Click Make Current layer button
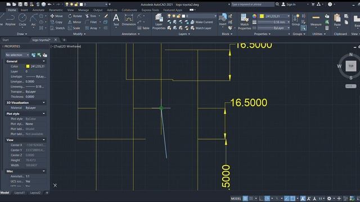360x202 pixels. pos(201,22)
